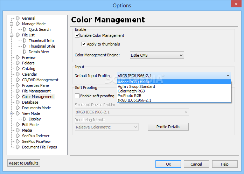Click the arrow icon beside General
244x174 pixels.
tap(18, 18)
